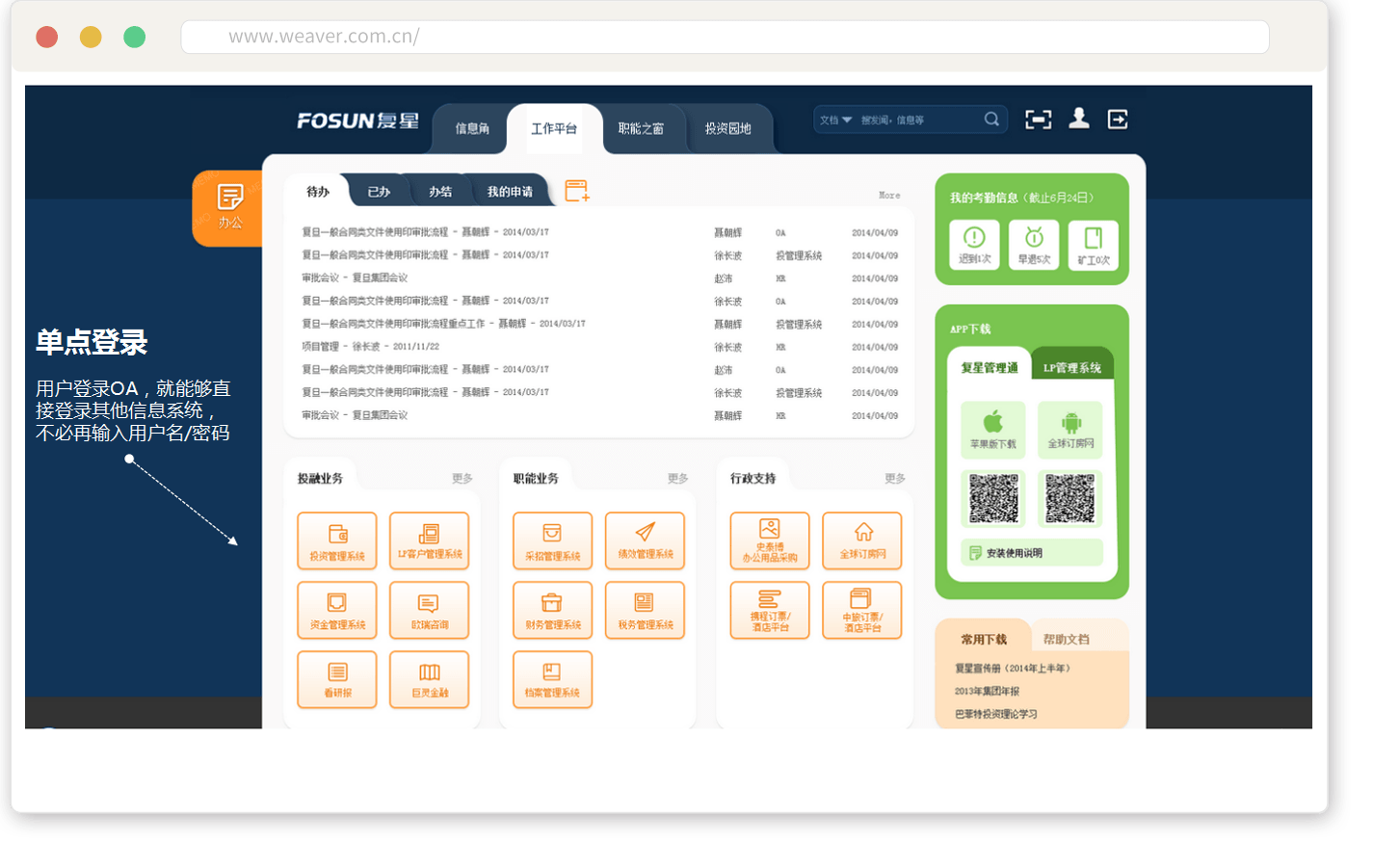Viewport: 1373px width, 843px height.
Task: Open the 帮助文档 tab
Action: pos(1066,640)
